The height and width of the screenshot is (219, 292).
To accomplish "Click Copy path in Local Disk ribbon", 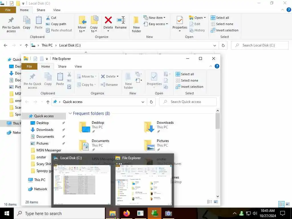I will pos(56,24).
